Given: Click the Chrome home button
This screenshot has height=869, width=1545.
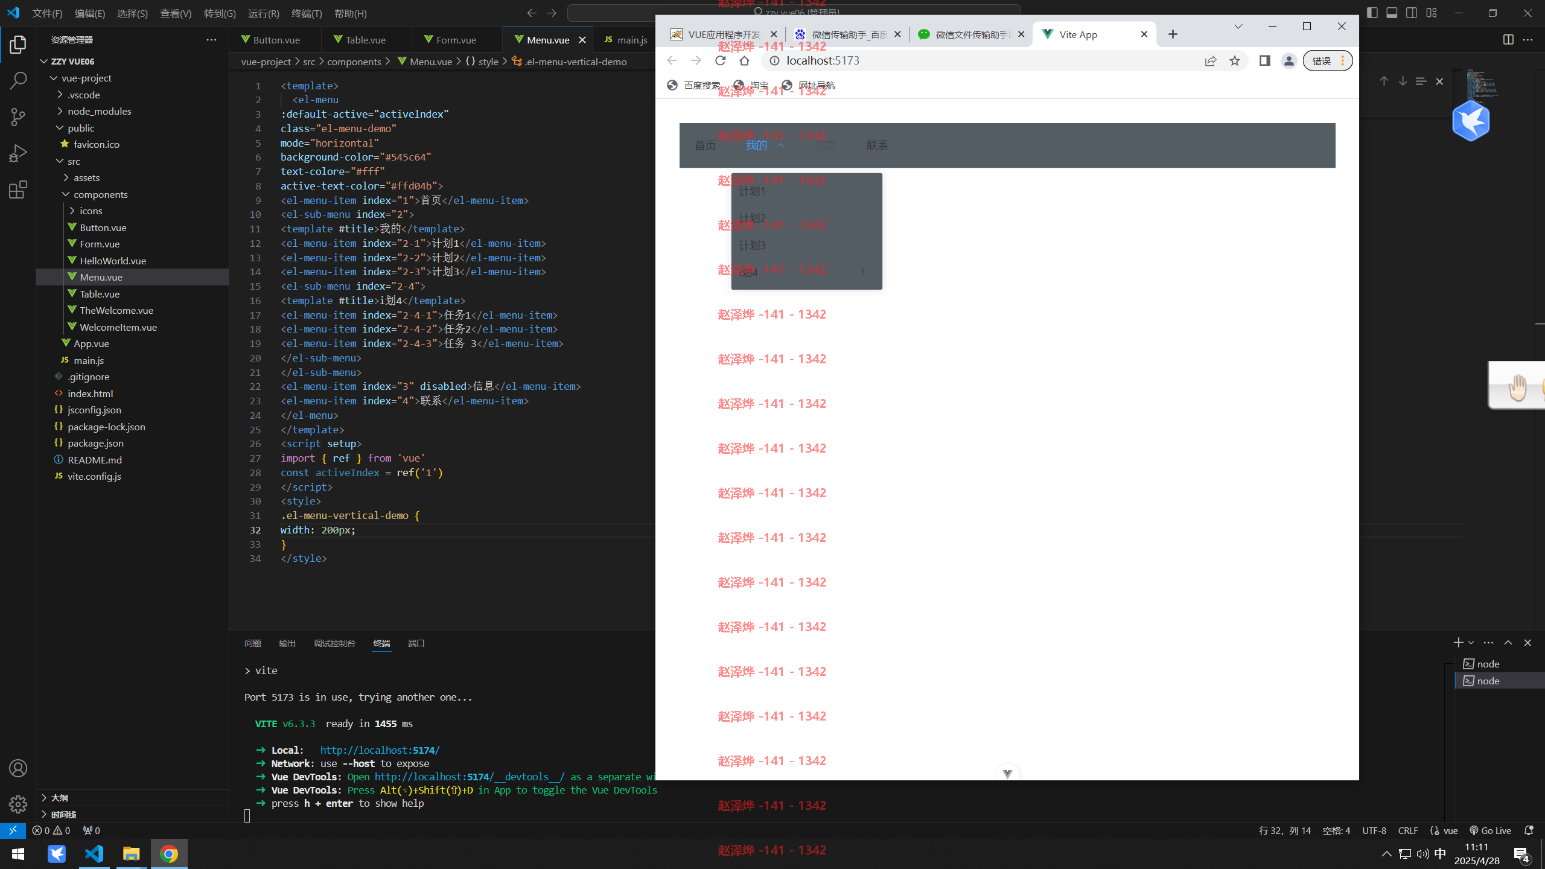Looking at the screenshot, I should (x=744, y=60).
